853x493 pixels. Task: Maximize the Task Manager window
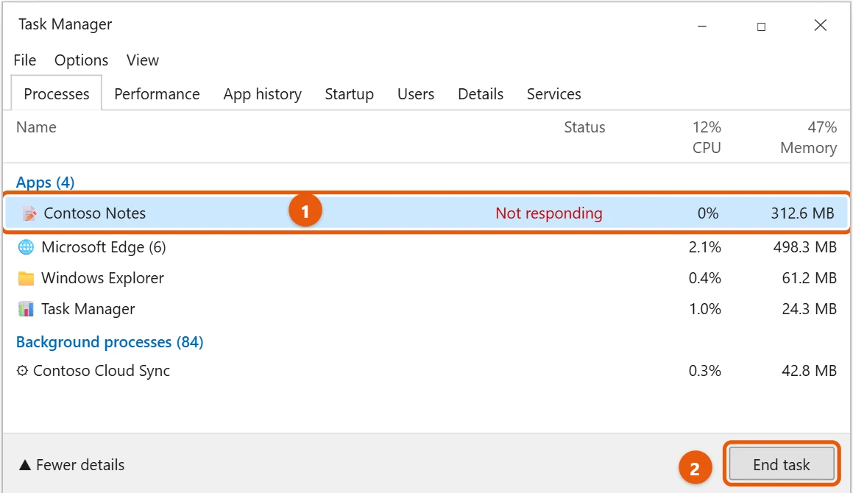pyautogui.click(x=761, y=26)
